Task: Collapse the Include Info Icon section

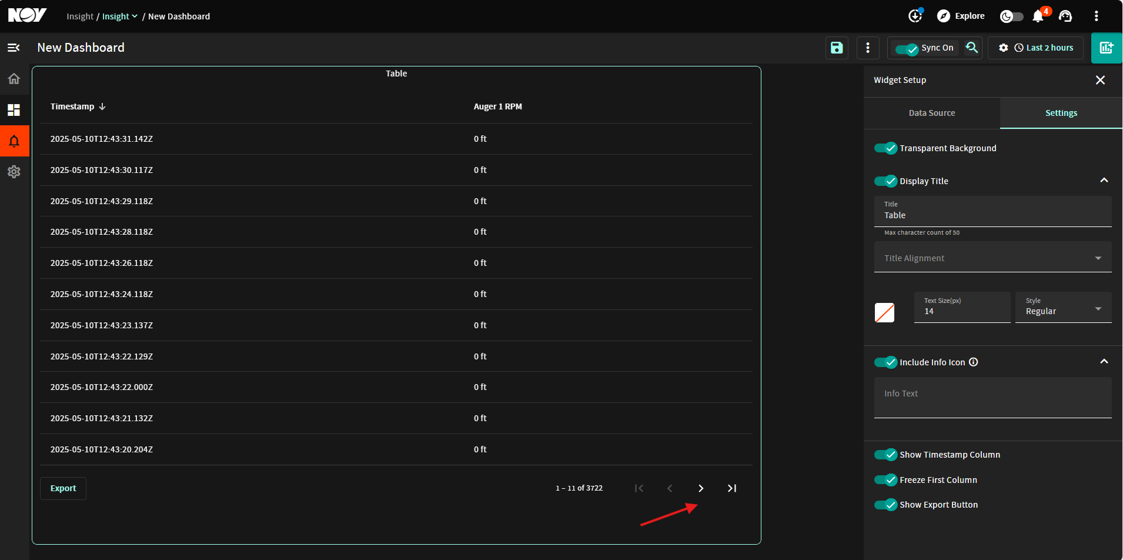Action: click(1104, 362)
